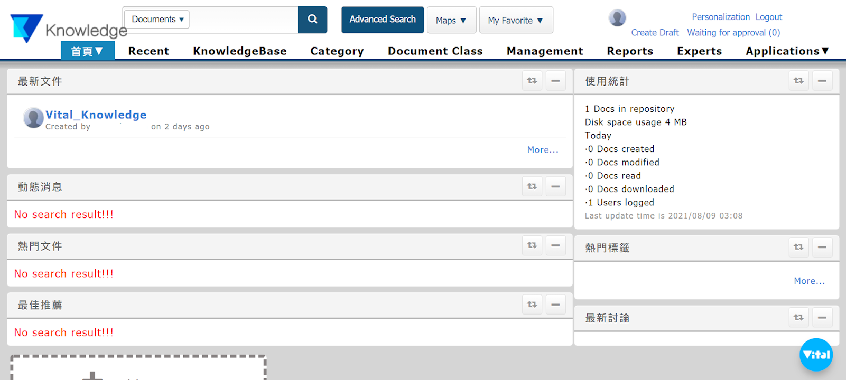
Task: Refresh the 熱門標籤 panel
Action: pos(798,247)
